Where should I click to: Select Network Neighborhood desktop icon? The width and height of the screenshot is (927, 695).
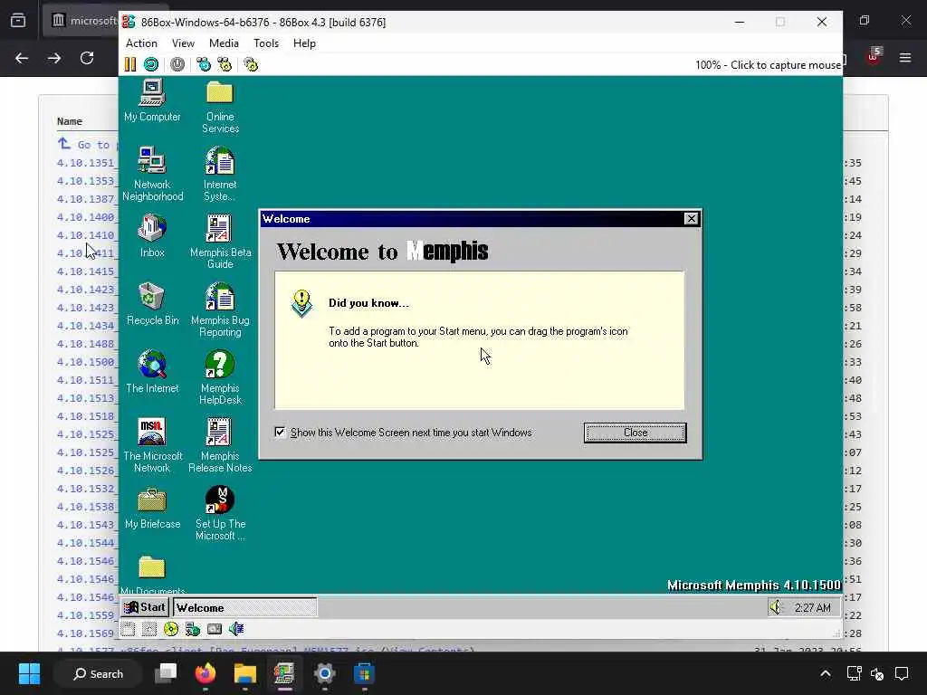click(x=152, y=174)
